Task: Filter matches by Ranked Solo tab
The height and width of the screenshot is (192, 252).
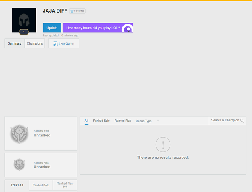Action: (x=101, y=121)
